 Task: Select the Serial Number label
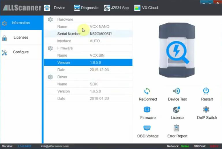point(69,34)
